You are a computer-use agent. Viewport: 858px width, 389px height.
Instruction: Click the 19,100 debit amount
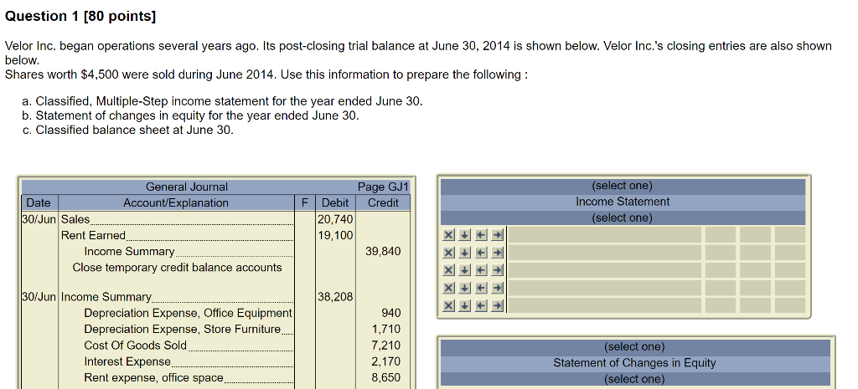[x=335, y=235]
